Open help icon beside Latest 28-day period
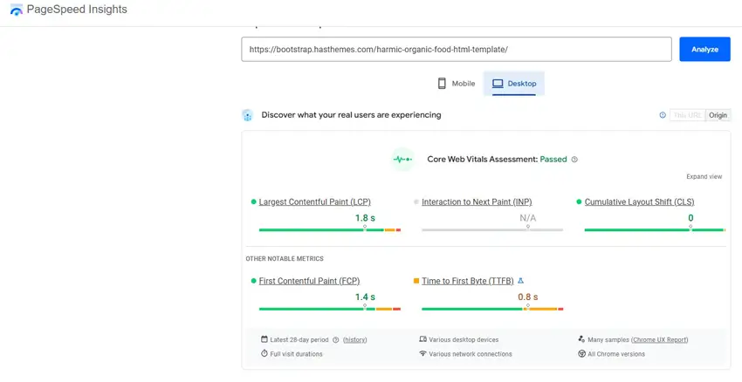The width and height of the screenshot is (742, 382). click(336, 339)
